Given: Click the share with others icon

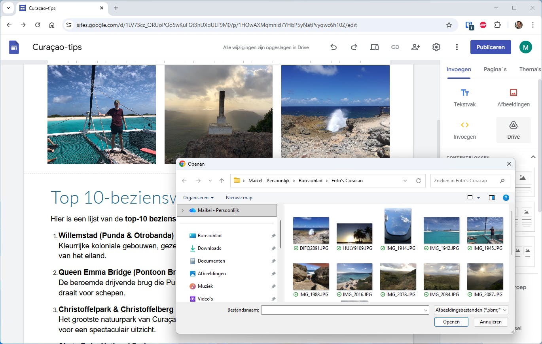Looking at the screenshot, I should tap(415, 47).
